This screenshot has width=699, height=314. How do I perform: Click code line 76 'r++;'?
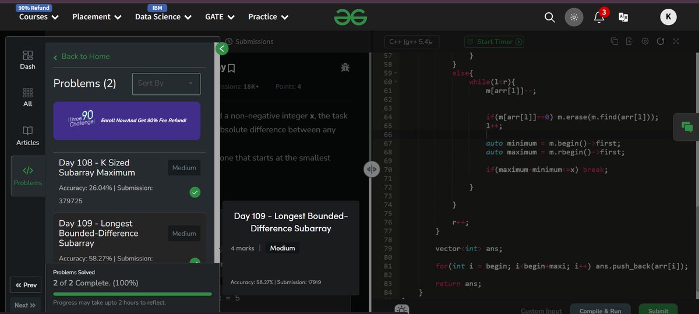pyautogui.click(x=461, y=223)
